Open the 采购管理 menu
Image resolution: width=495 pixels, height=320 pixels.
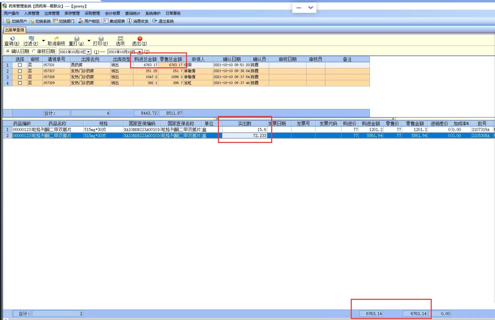tap(92, 14)
